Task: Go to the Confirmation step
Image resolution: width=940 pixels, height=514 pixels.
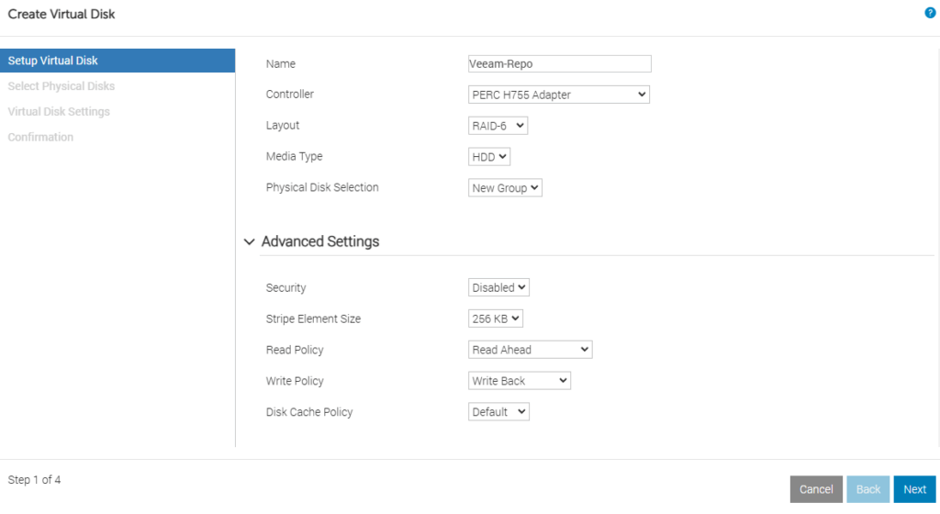Action: click(x=40, y=137)
